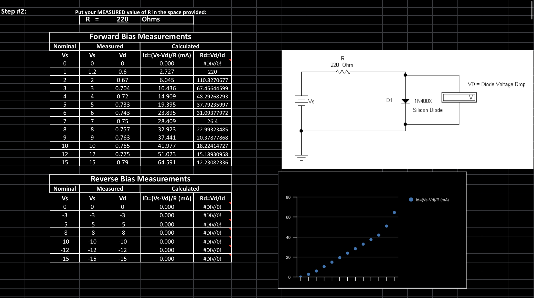The width and height of the screenshot is (534, 298).
Task: Select forward nominal Vs cell 12
Action: pyautogui.click(x=65, y=154)
